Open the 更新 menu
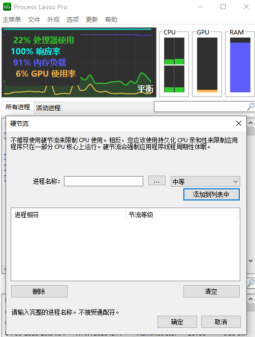255x337 pixels. pos(92,20)
